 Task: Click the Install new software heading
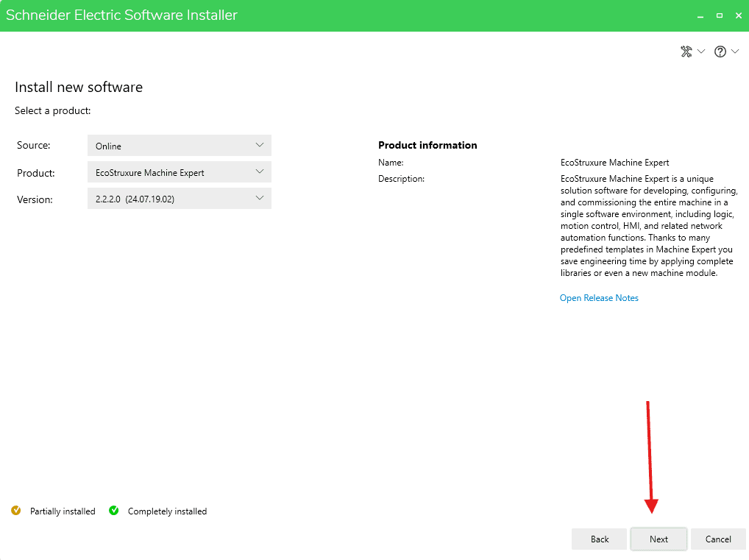tap(79, 87)
